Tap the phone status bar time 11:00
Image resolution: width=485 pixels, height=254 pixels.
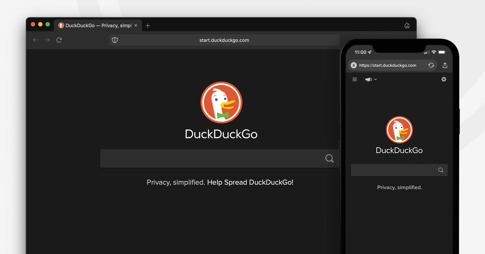(x=360, y=52)
